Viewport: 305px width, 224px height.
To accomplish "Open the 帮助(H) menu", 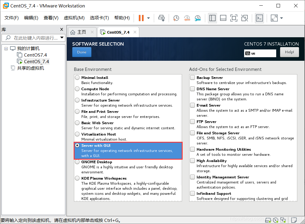I will pos(122,18).
